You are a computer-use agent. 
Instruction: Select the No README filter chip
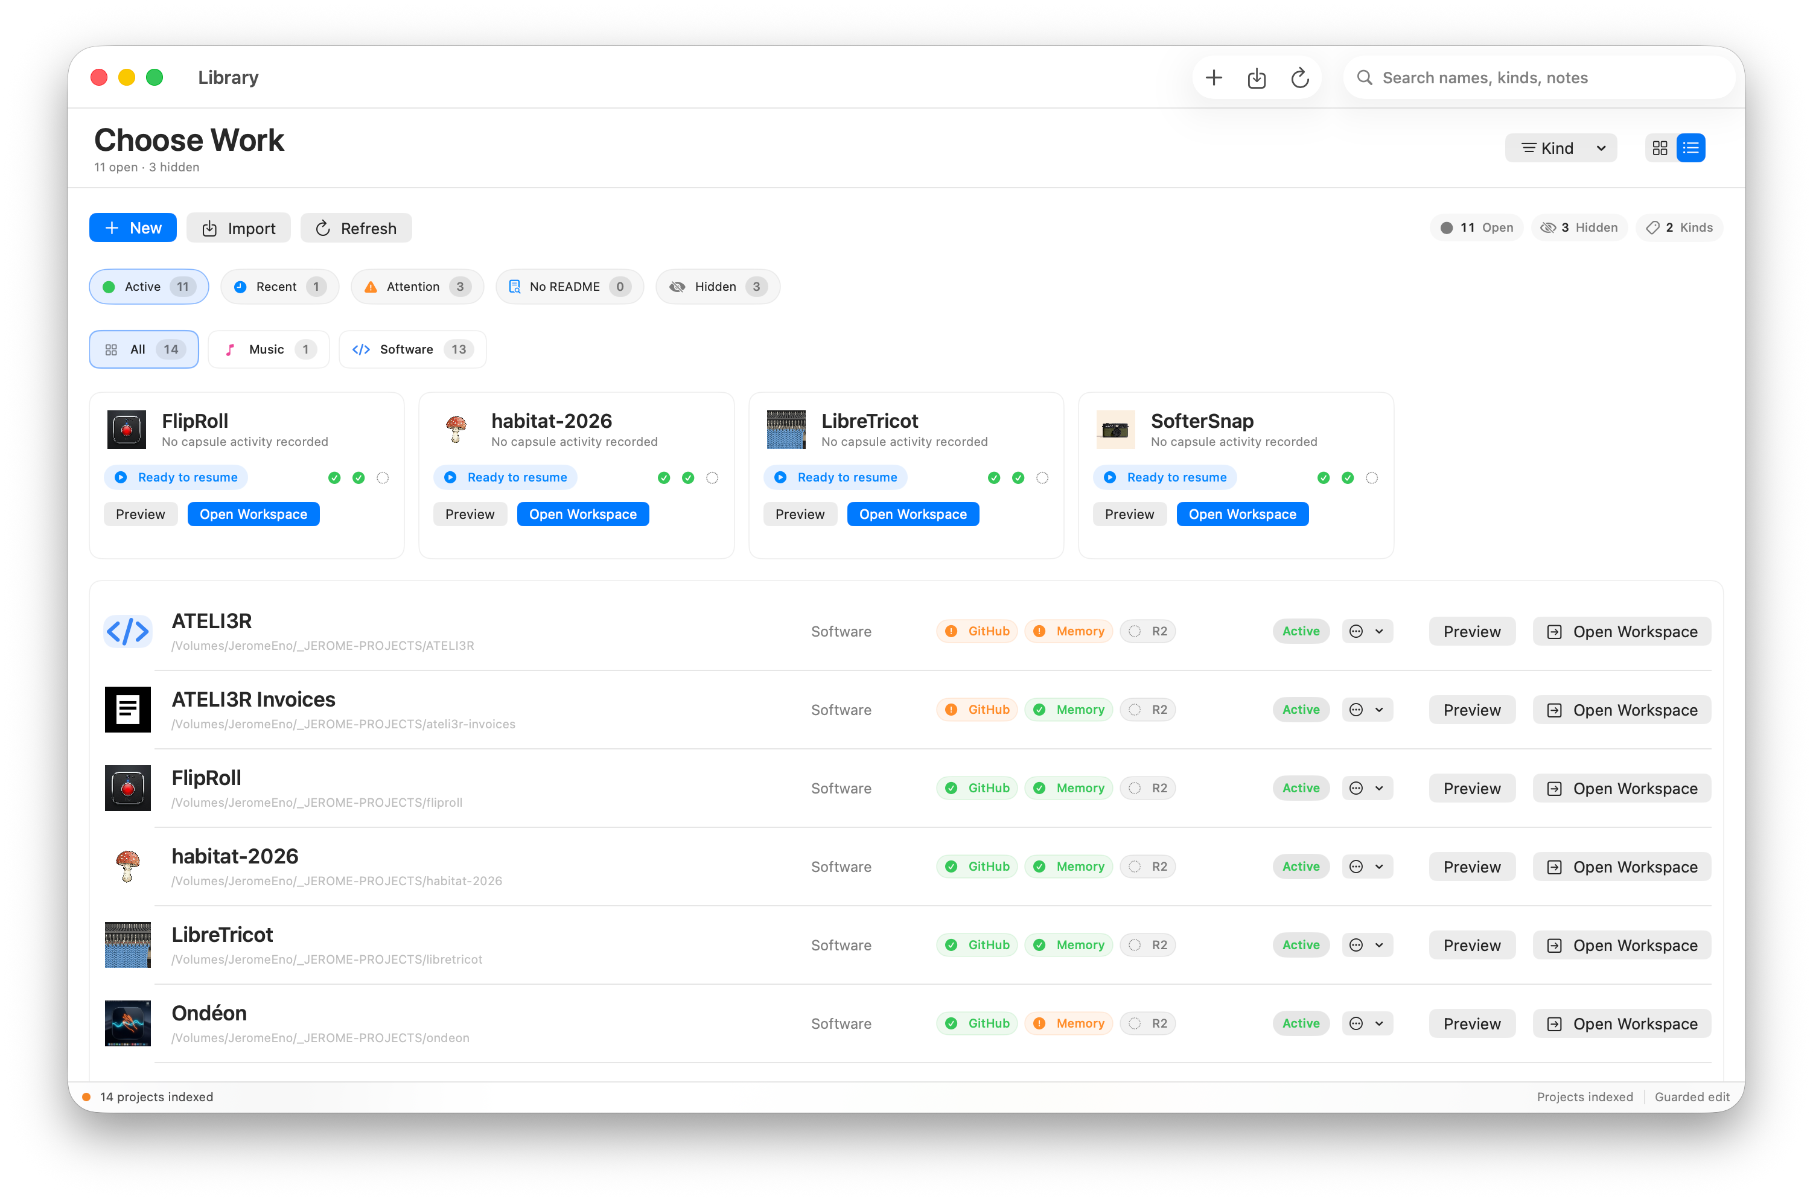(570, 287)
